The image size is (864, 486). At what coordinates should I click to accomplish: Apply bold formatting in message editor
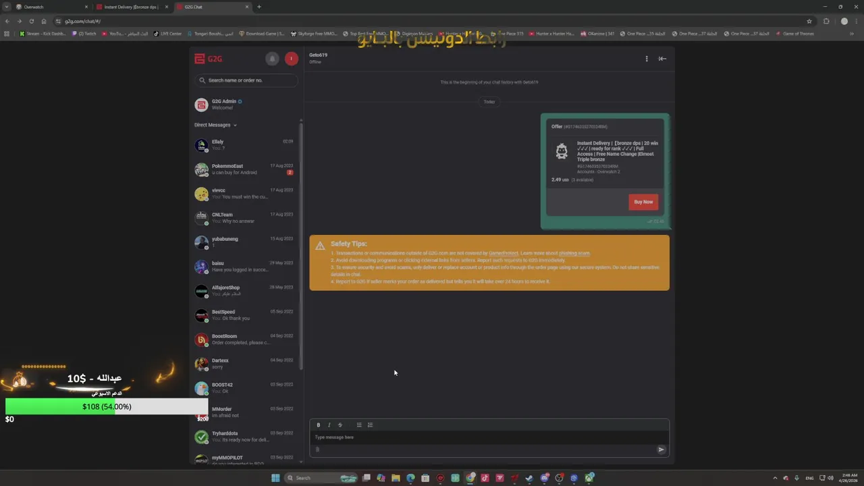click(319, 425)
